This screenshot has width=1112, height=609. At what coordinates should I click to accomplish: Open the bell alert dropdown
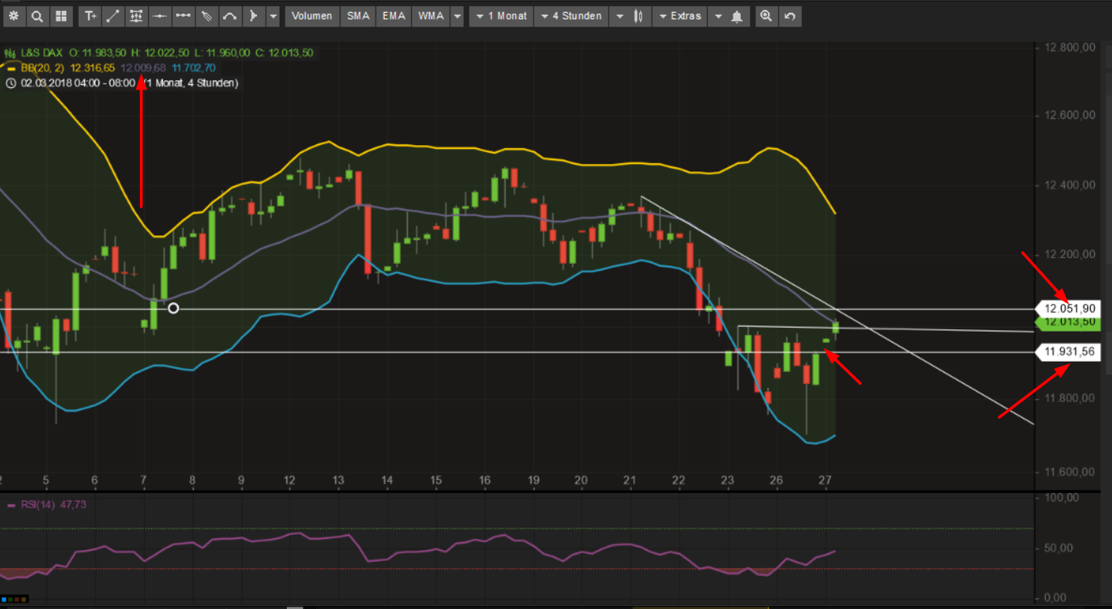[x=728, y=16]
